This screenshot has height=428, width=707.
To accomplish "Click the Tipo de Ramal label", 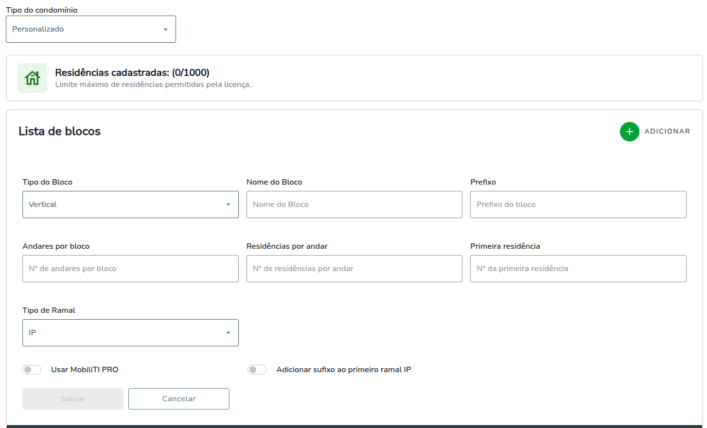I will point(49,310).
